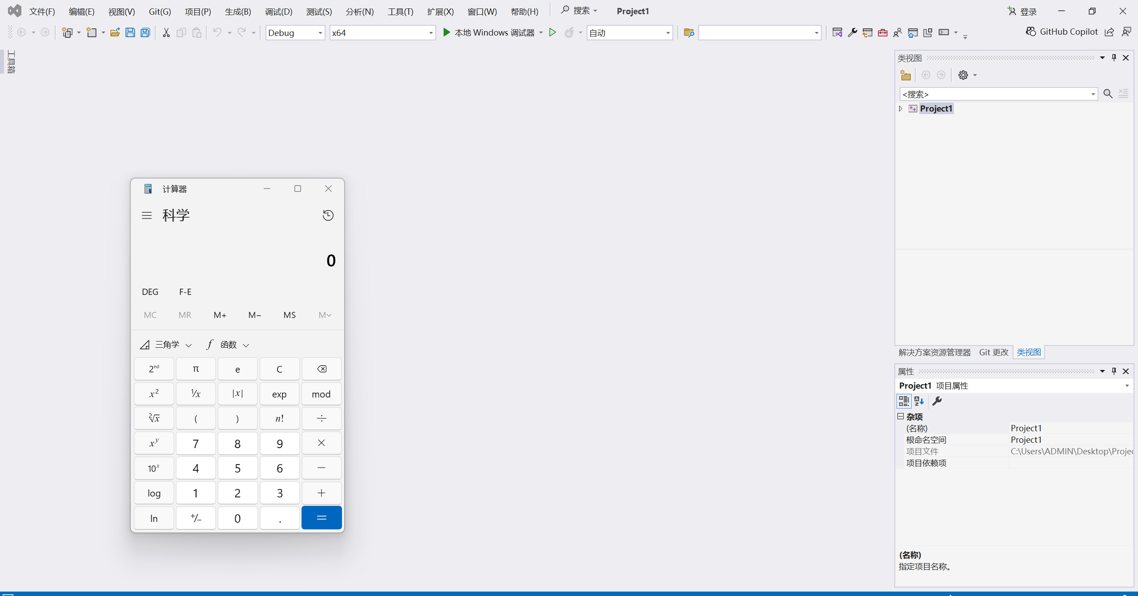1138x596 pixels.
Task: Open the 生成(B) Build menu
Action: 237,12
